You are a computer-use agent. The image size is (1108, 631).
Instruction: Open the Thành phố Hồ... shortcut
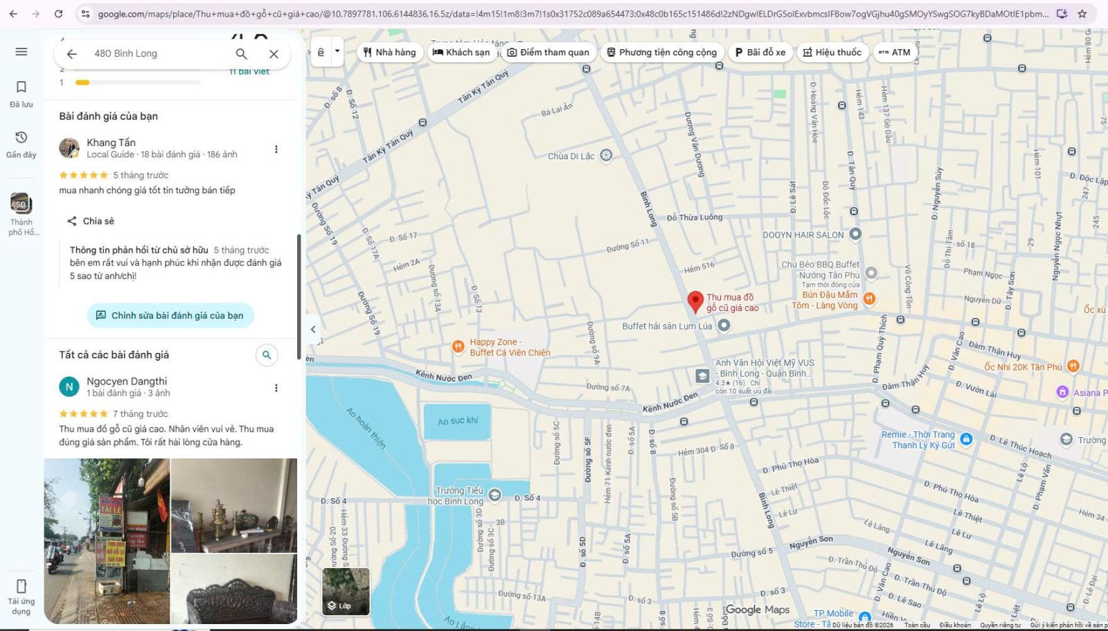point(21,215)
